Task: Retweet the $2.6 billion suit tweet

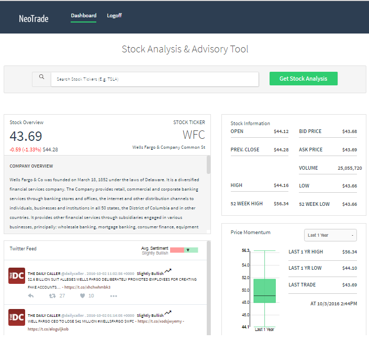Action: pyautogui.click(x=52, y=296)
